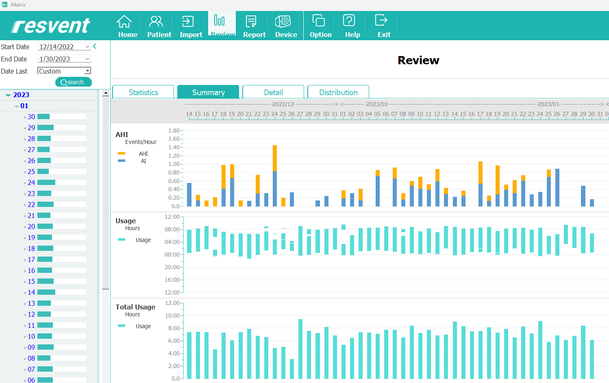
Task: Click the 2022/12 timeline header label
Action: coord(283,104)
